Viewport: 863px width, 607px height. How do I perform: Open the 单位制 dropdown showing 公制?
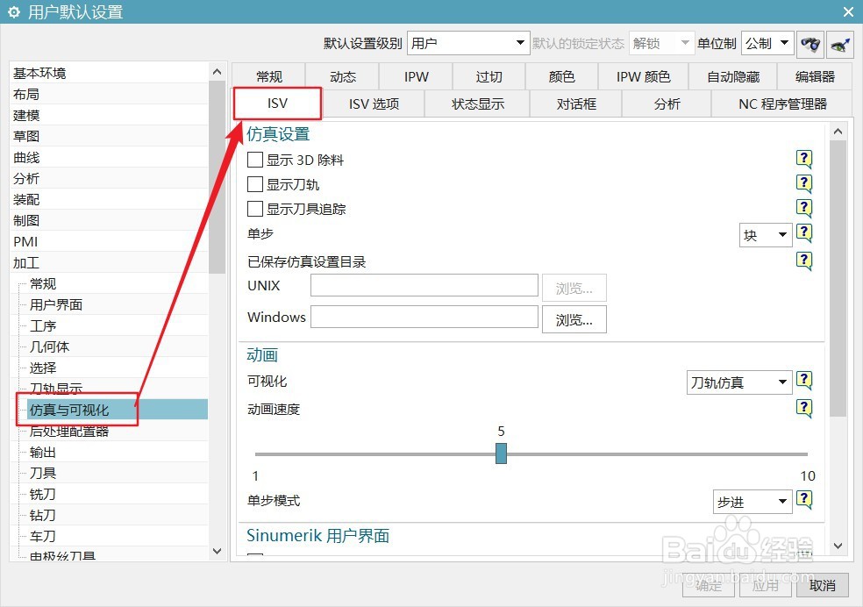[x=767, y=42]
